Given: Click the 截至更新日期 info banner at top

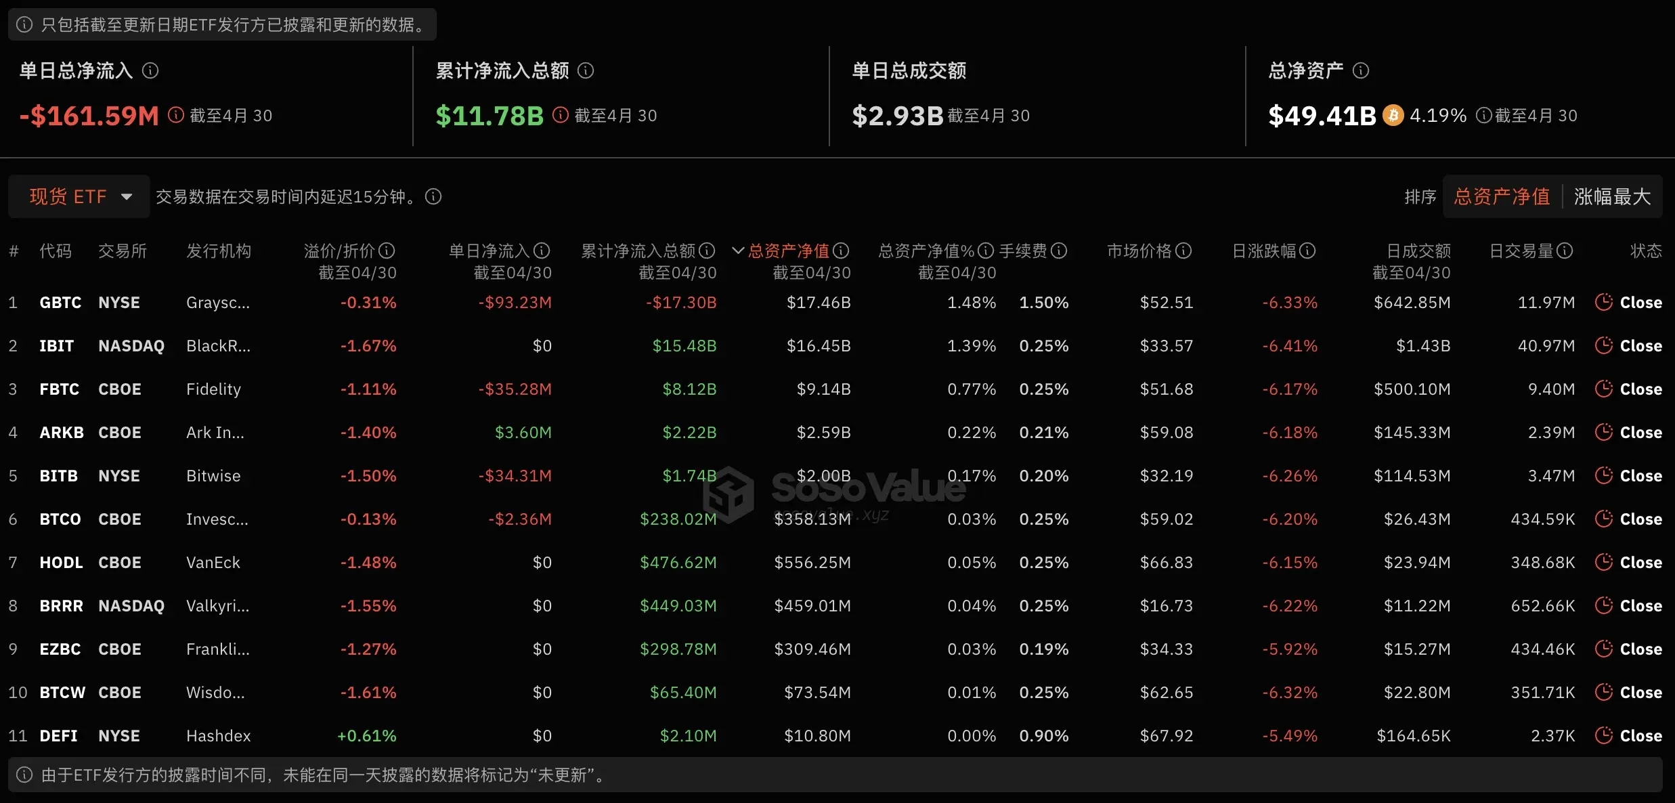Looking at the screenshot, I should point(220,24).
